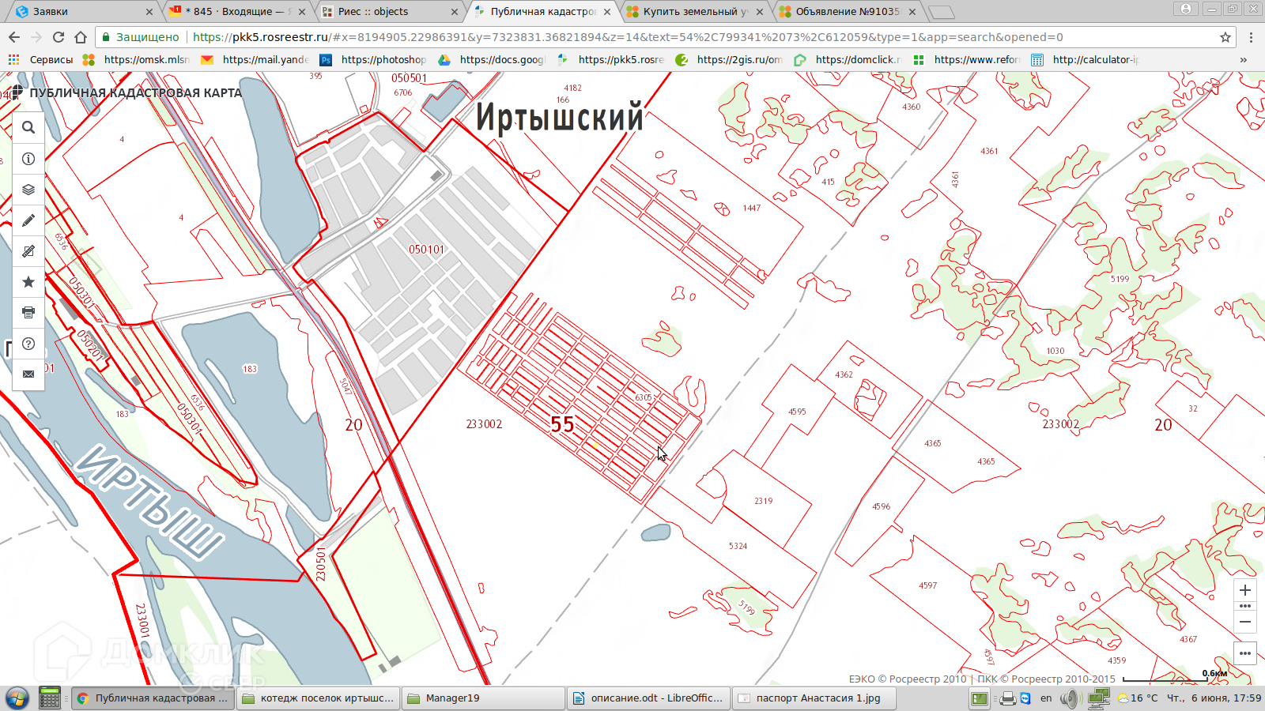Open the photoshop bookmark

coord(372,59)
